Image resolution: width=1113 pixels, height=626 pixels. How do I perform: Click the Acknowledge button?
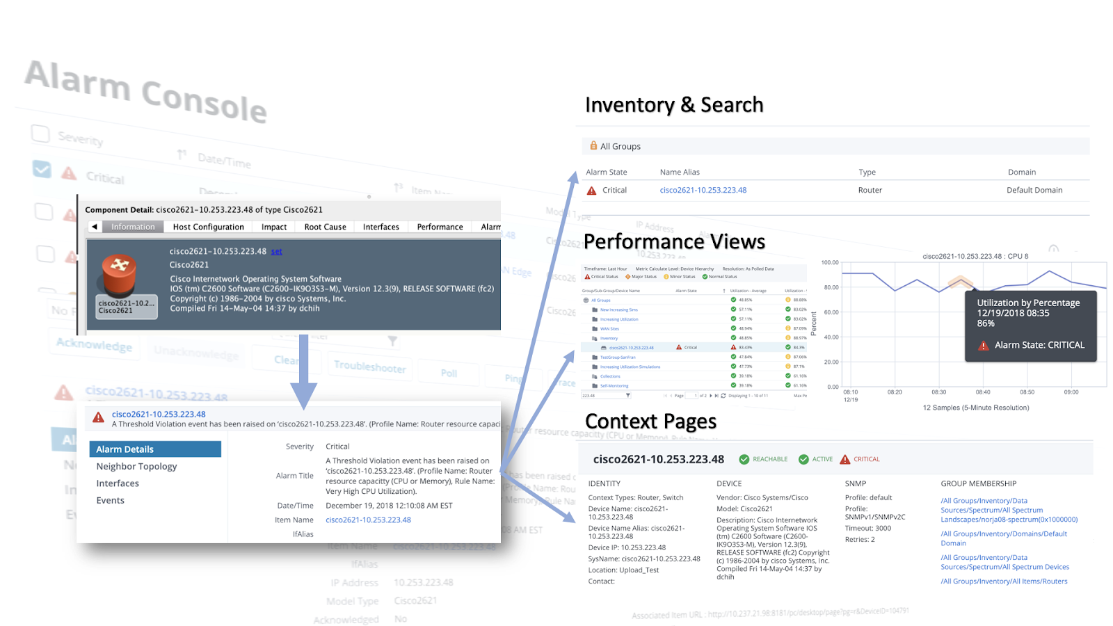coord(94,345)
